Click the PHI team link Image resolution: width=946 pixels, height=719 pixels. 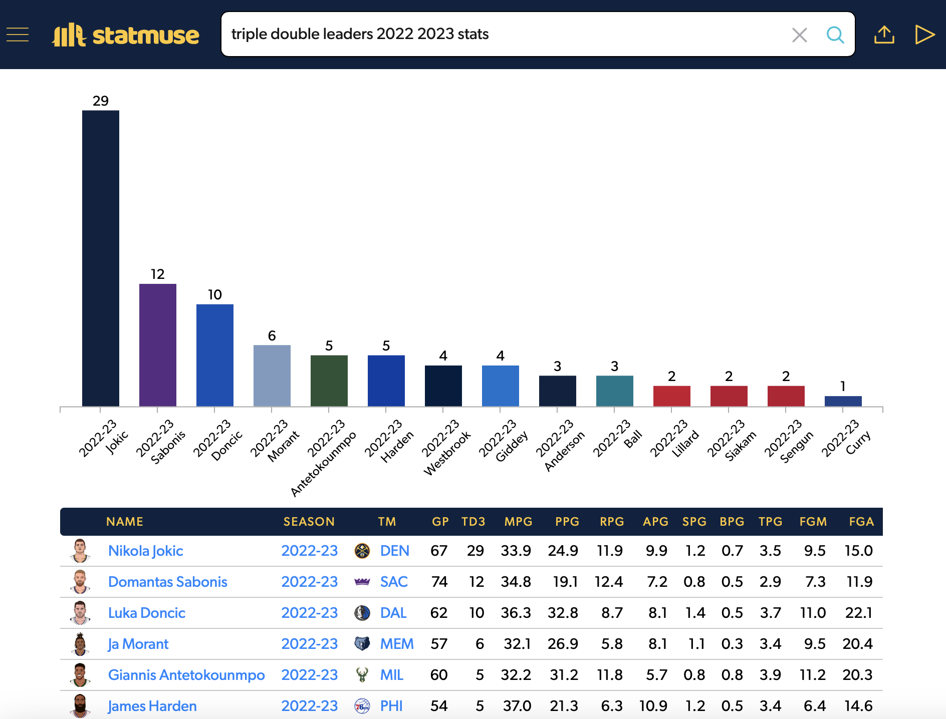coord(391,706)
